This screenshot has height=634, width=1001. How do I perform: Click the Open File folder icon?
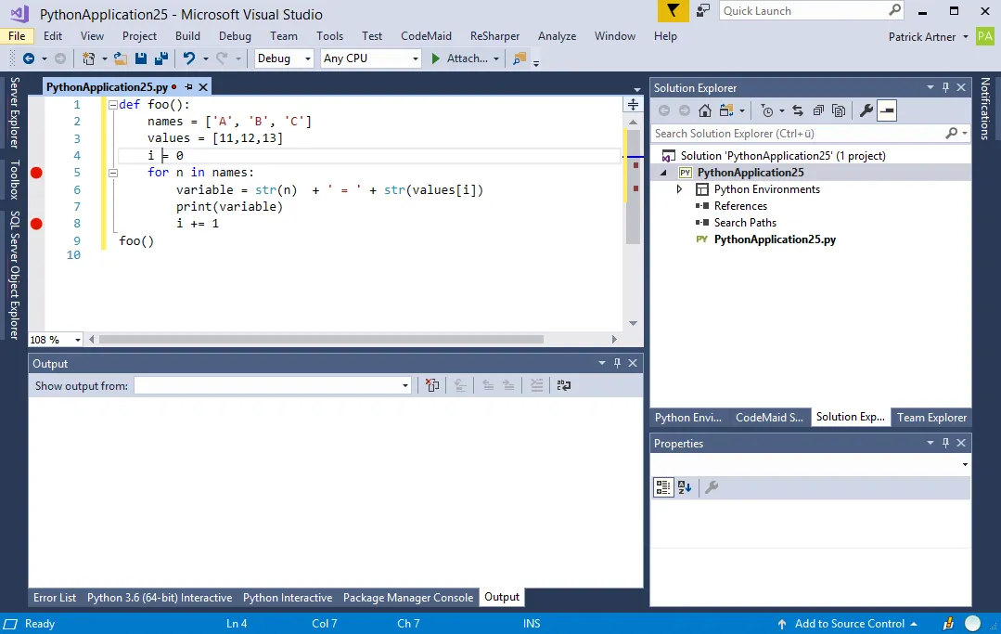(x=120, y=58)
